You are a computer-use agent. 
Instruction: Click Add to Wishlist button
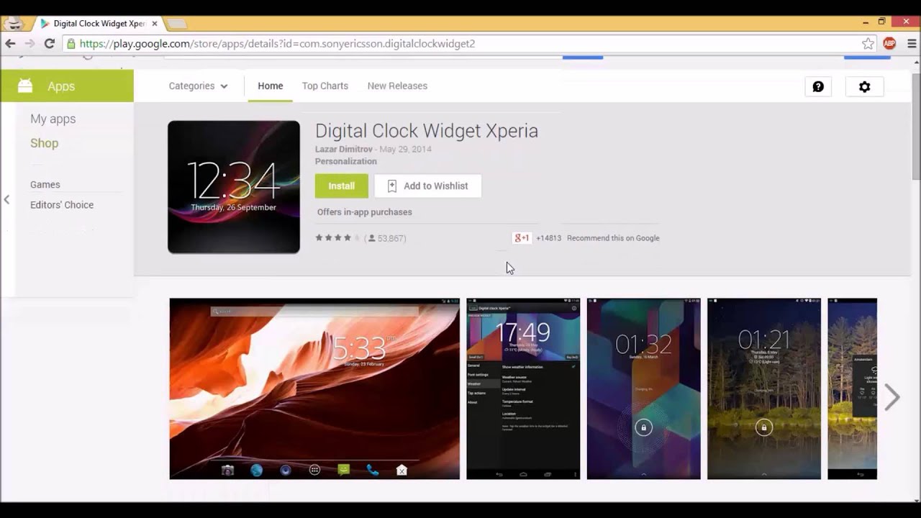click(x=427, y=186)
